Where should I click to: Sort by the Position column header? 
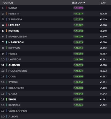click(x=8, y=3)
